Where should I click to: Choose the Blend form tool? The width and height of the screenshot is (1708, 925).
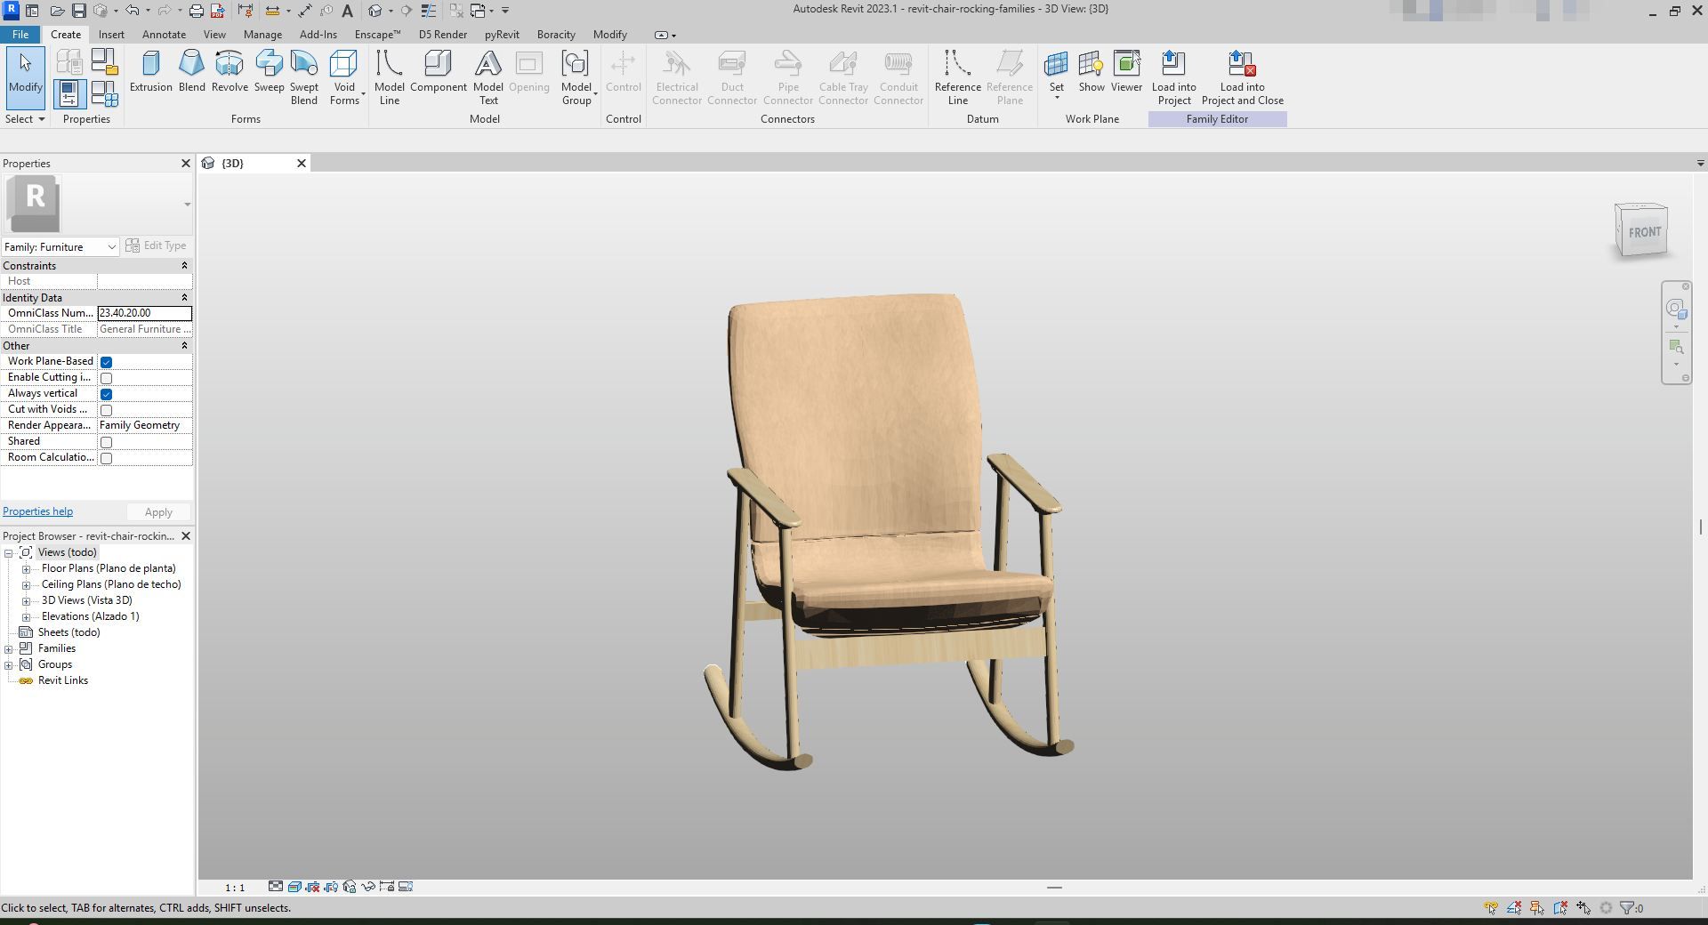[x=191, y=71]
